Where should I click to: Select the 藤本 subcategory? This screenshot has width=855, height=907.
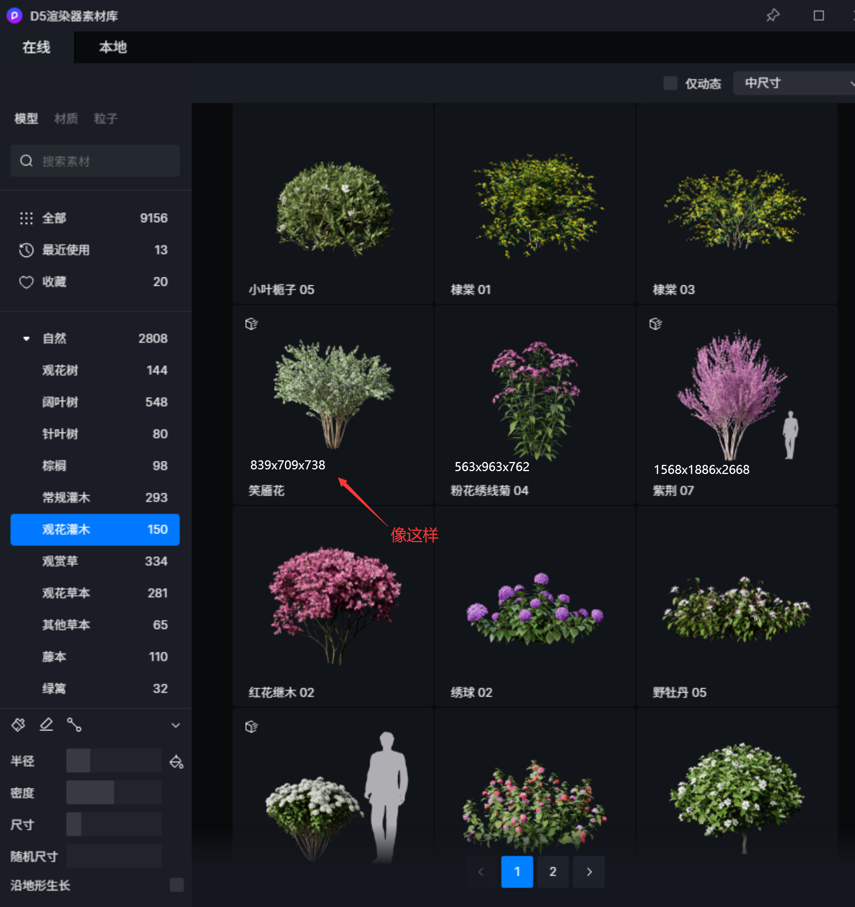pyautogui.click(x=95, y=657)
